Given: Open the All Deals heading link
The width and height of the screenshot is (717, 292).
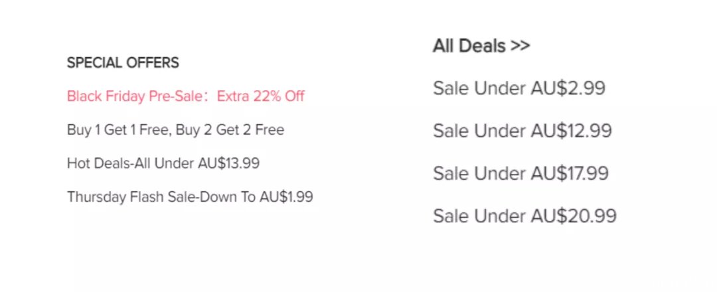Looking at the screenshot, I should (x=481, y=46).
